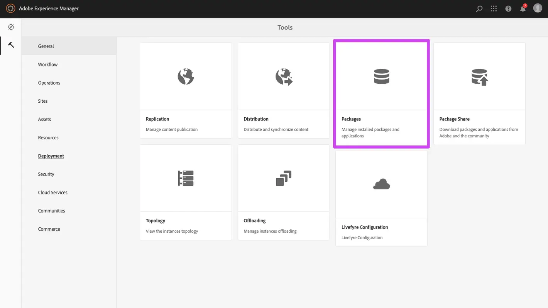Select the Commerce category in sidebar
This screenshot has height=308, width=548.
[x=69, y=229]
